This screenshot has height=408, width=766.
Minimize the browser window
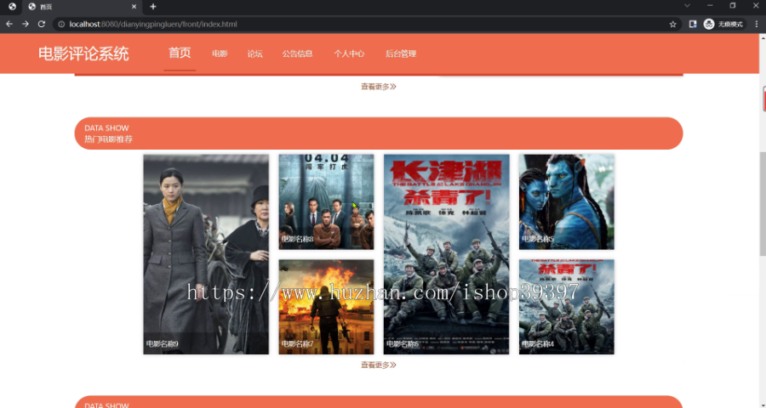710,6
